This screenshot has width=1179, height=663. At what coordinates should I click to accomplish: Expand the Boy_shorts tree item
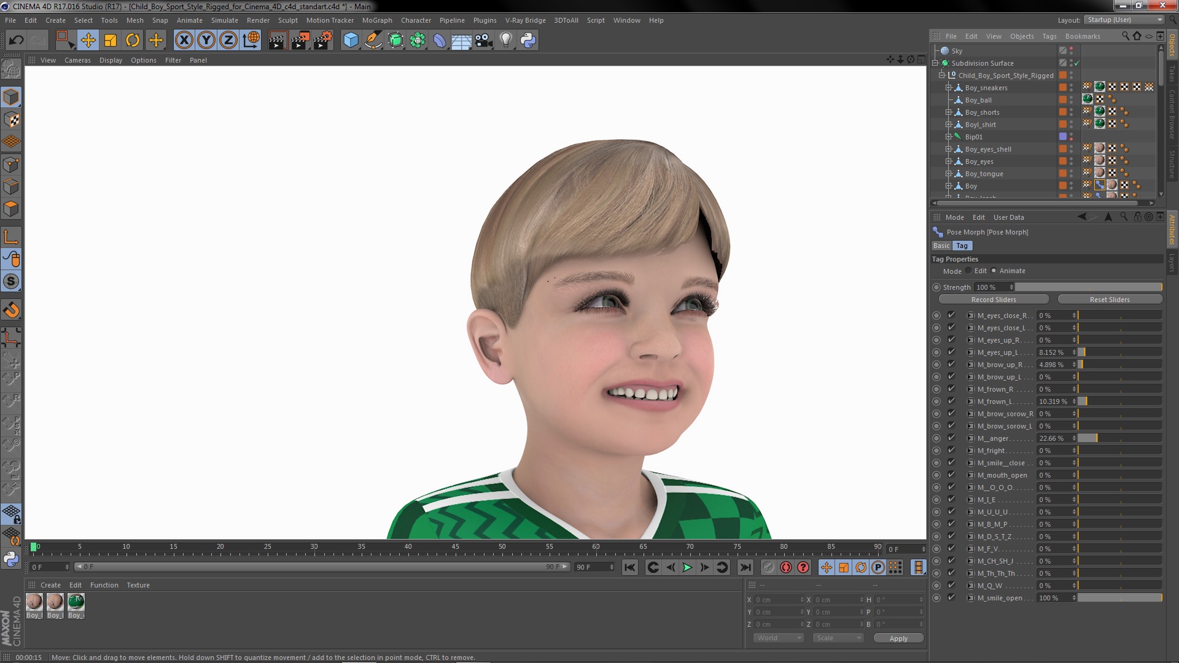(948, 112)
